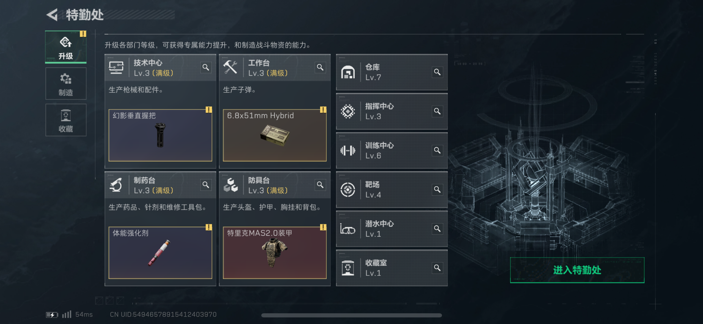703x324 pixels.
Task: Inspect 仓库 with its magnifier icon
Action: point(437,72)
